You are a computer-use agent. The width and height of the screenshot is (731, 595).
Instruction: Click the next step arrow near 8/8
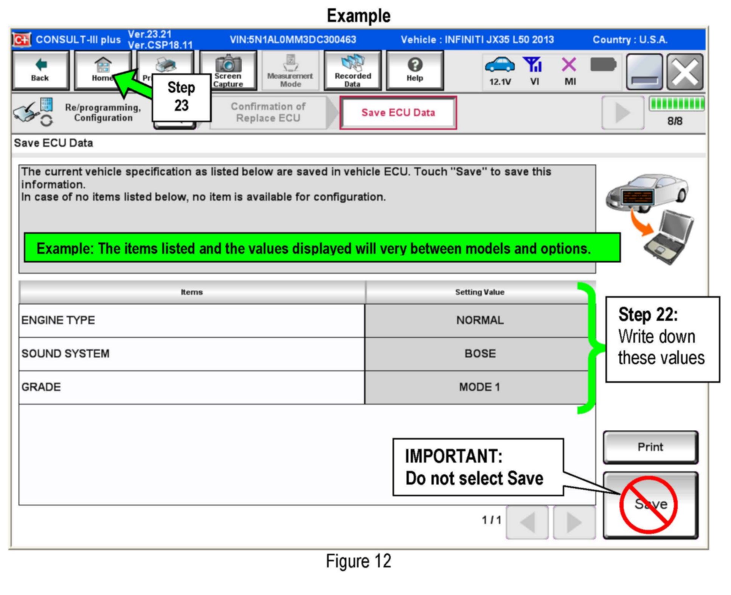coord(622,113)
